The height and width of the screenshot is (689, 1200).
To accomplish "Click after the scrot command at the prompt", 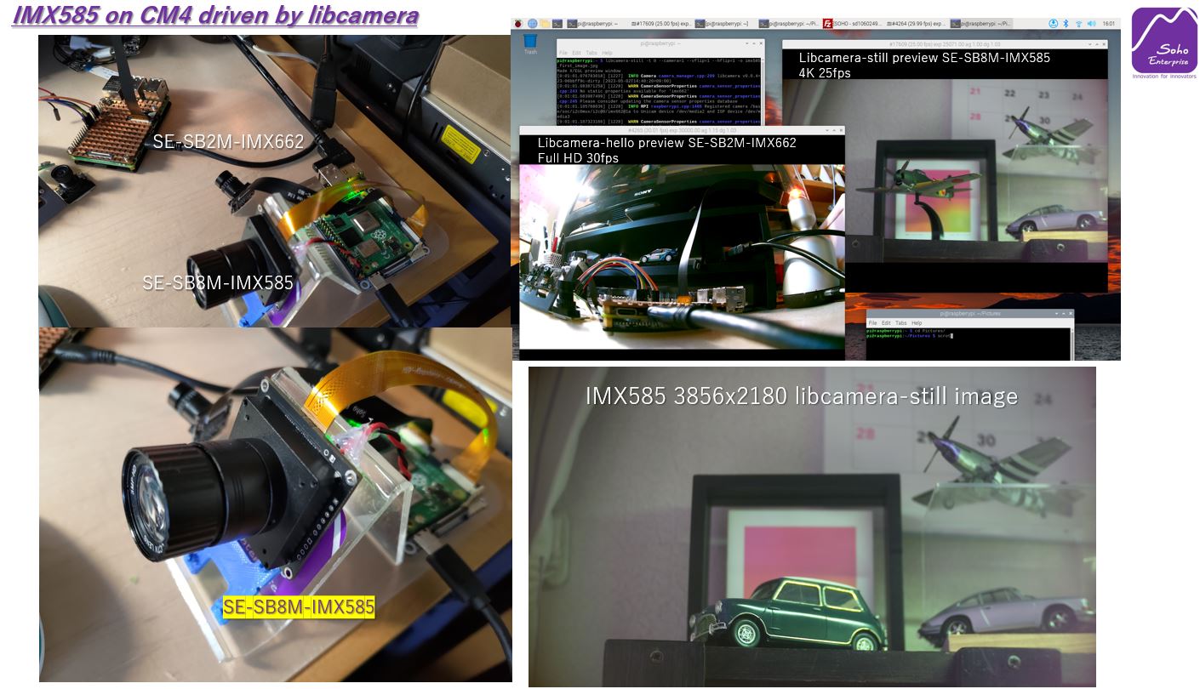I will click(951, 336).
